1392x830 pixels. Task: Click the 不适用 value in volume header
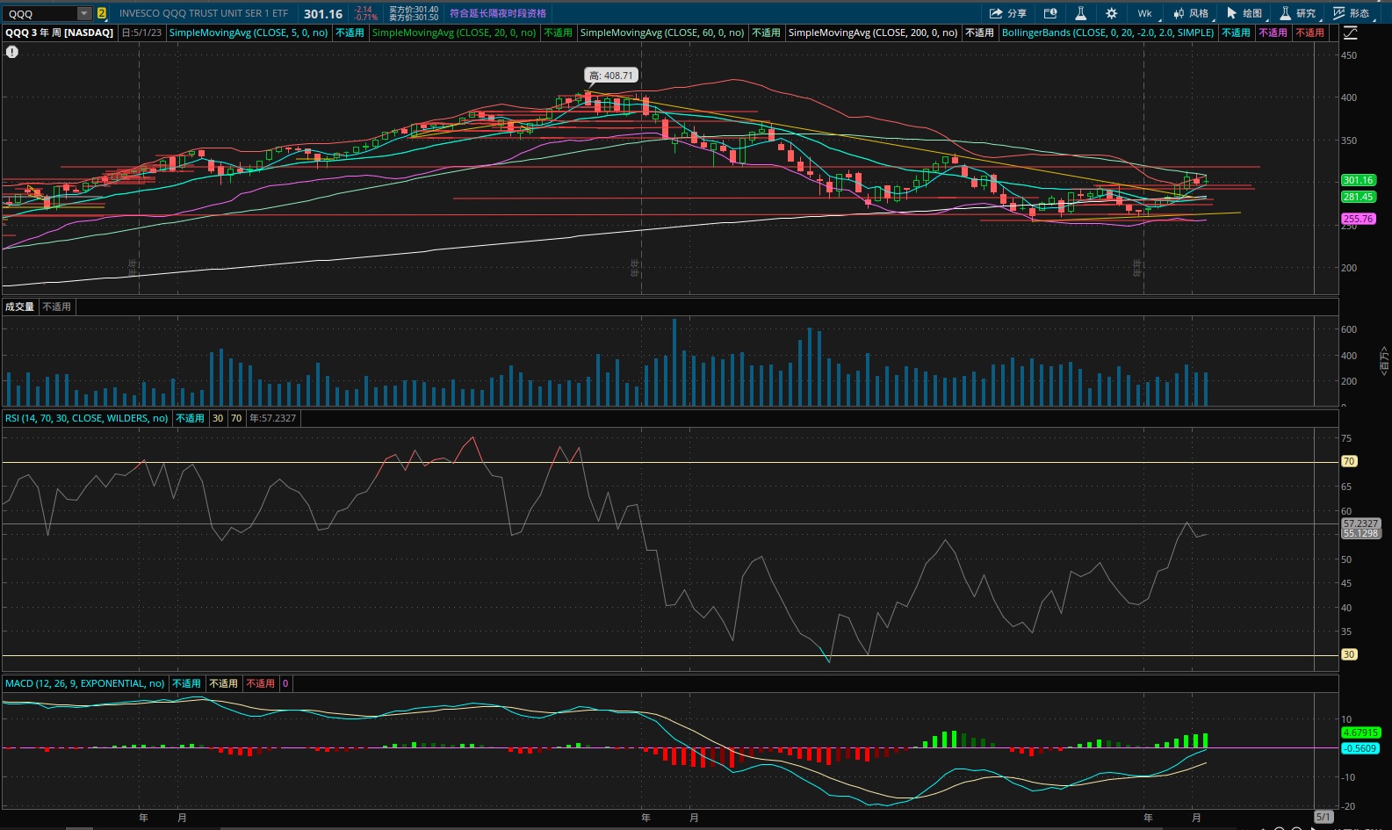56,307
